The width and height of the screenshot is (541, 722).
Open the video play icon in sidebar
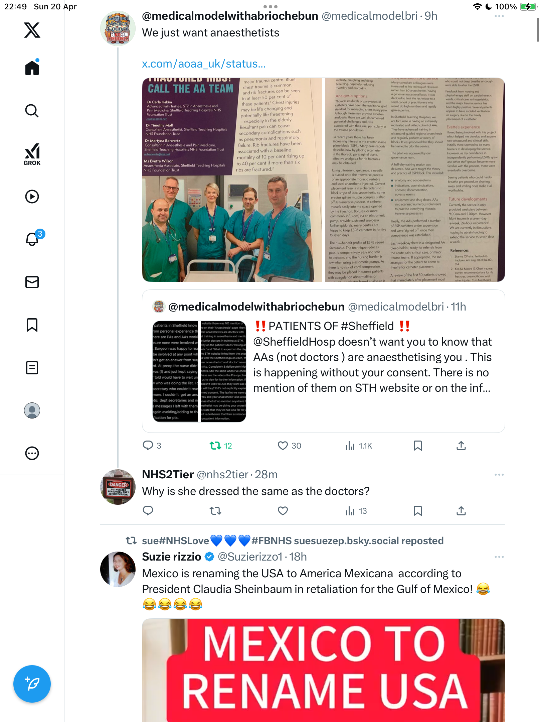point(32,197)
